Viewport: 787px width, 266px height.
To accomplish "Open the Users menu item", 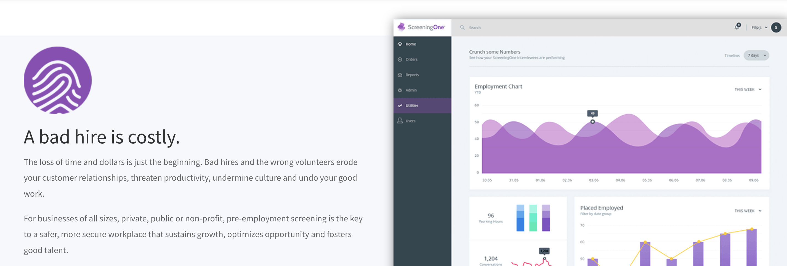I will (422, 121).
